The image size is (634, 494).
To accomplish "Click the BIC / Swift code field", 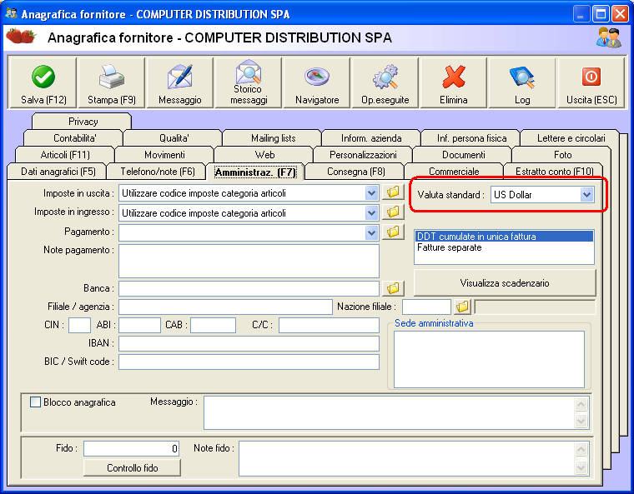I will click(x=249, y=362).
